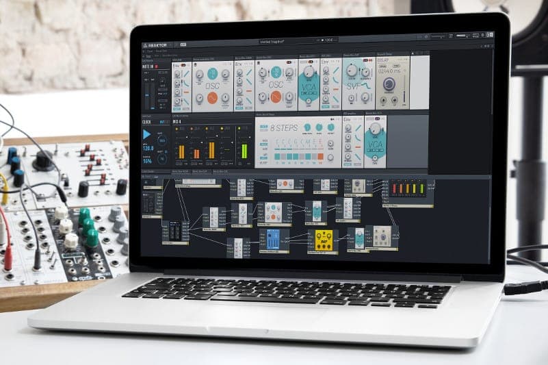Click the green master meter in MIX 4

coord(244,151)
